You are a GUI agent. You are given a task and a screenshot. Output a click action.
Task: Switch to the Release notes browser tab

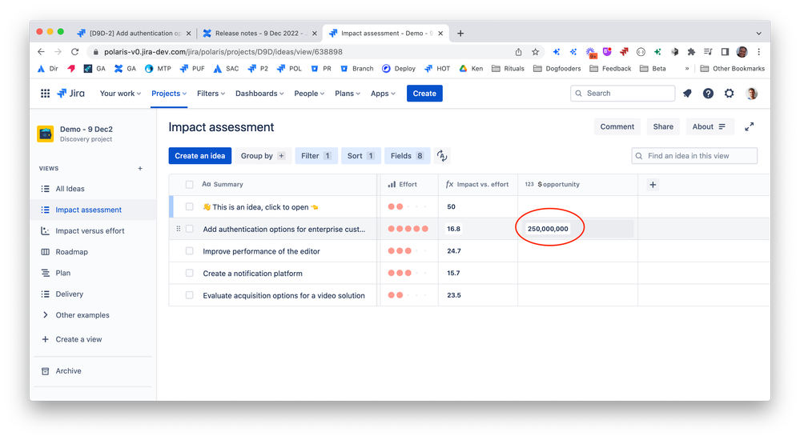point(259,33)
